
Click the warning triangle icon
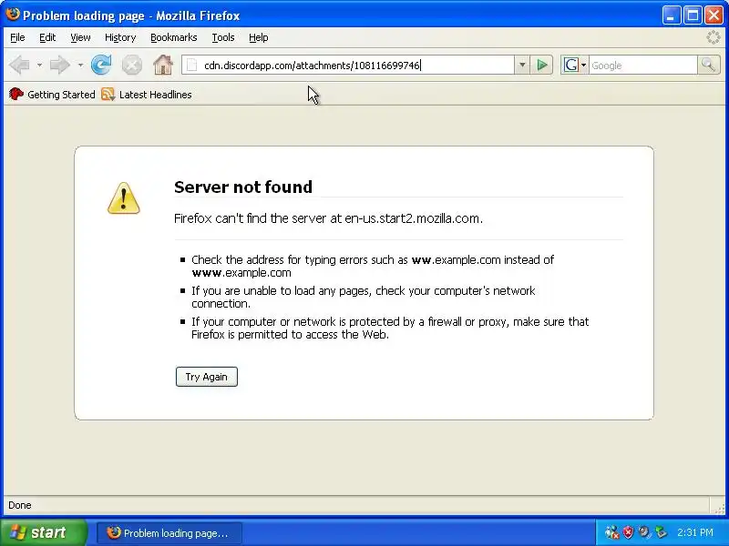tap(124, 198)
